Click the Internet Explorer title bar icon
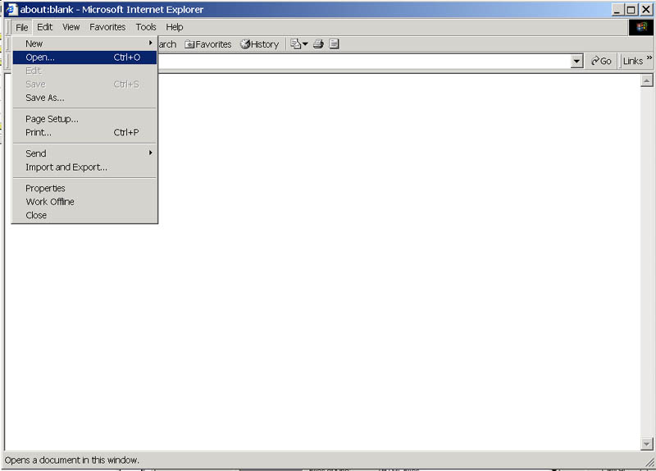 coord(11,9)
